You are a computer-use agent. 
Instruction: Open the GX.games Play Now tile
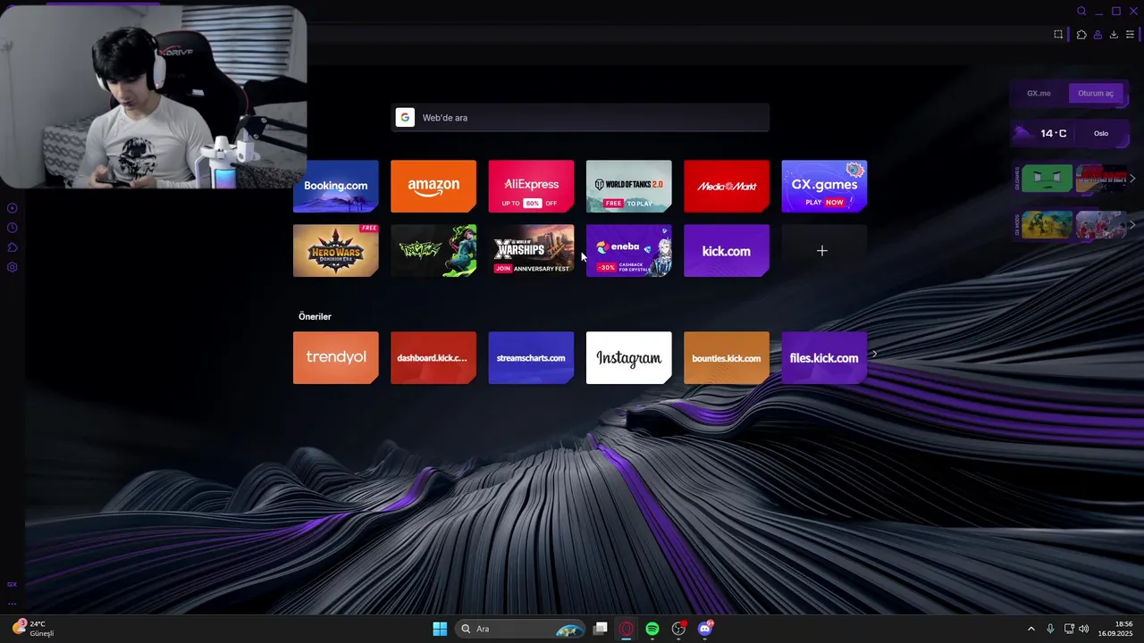click(824, 186)
